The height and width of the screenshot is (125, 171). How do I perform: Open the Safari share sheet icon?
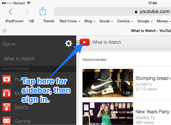42,11
